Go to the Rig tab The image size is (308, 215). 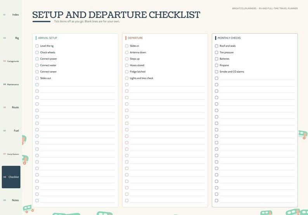click(11, 38)
